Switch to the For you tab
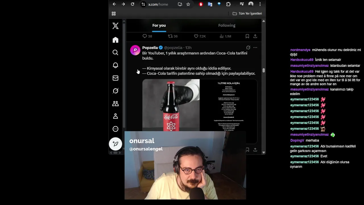The width and height of the screenshot is (364, 205). point(159,25)
